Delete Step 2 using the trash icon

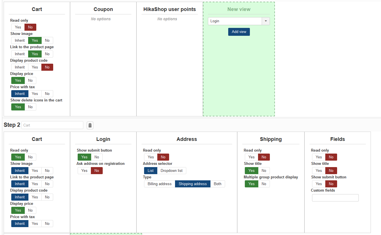(x=90, y=125)
